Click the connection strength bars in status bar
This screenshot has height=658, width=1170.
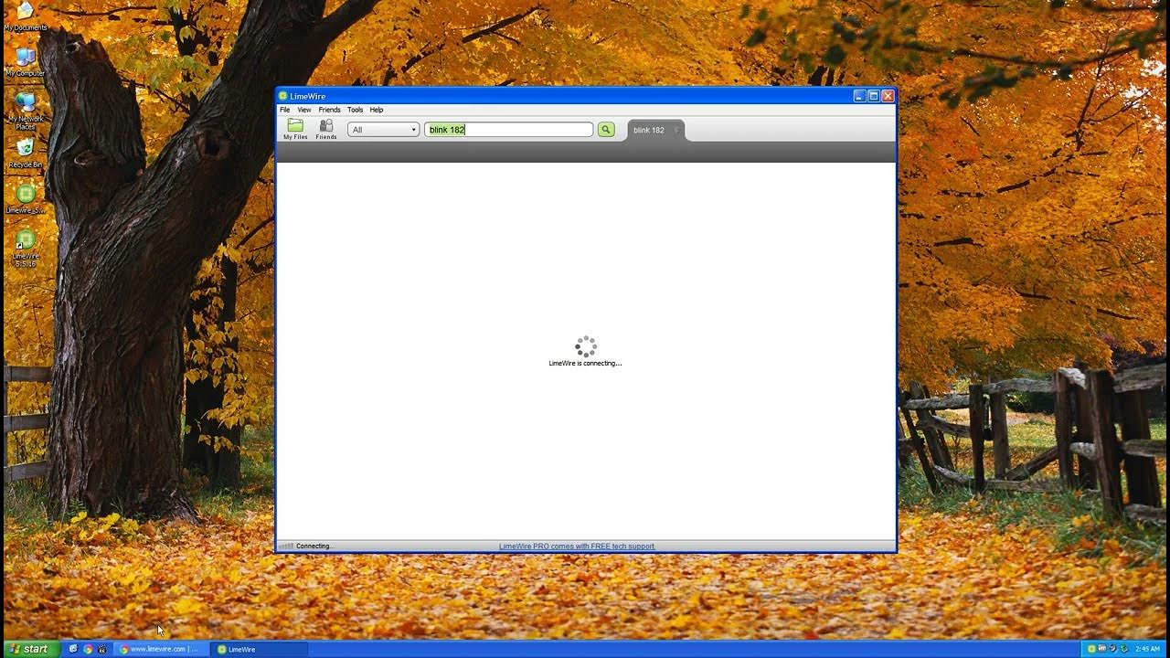tap(286, 547)
